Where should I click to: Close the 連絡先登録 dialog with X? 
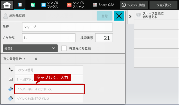click(119, 16)
